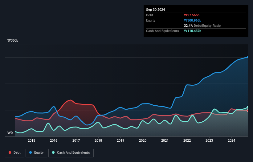253x162 pixels.
Task: Select the 2023 x-axis label
Action: [209, 140]
